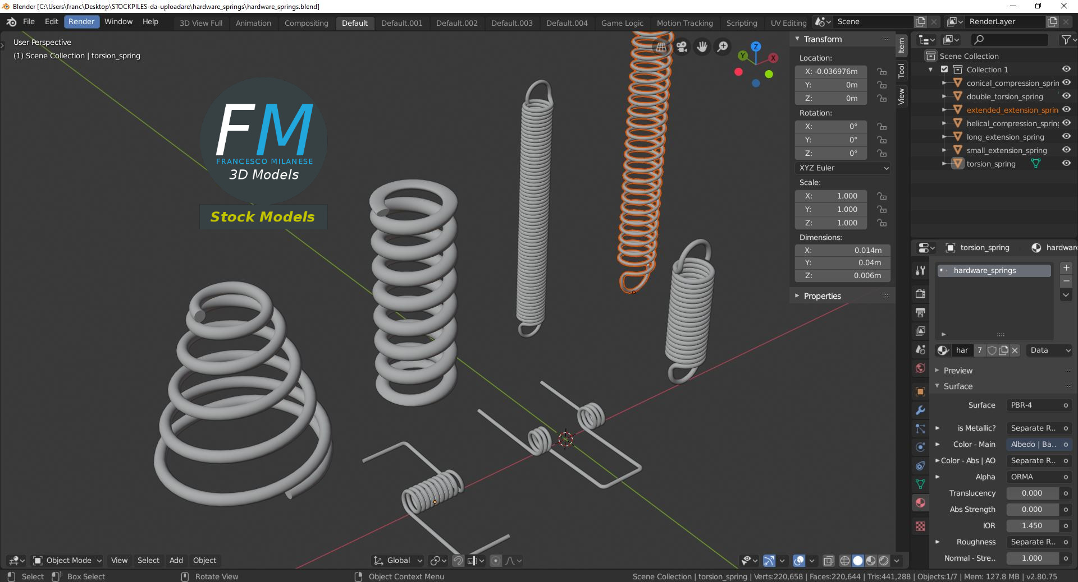Image resolution: width=1078 pixels, height=582 pixels.
Task: Switch to camera view using camera icon
Action: (x=682, y=47)
